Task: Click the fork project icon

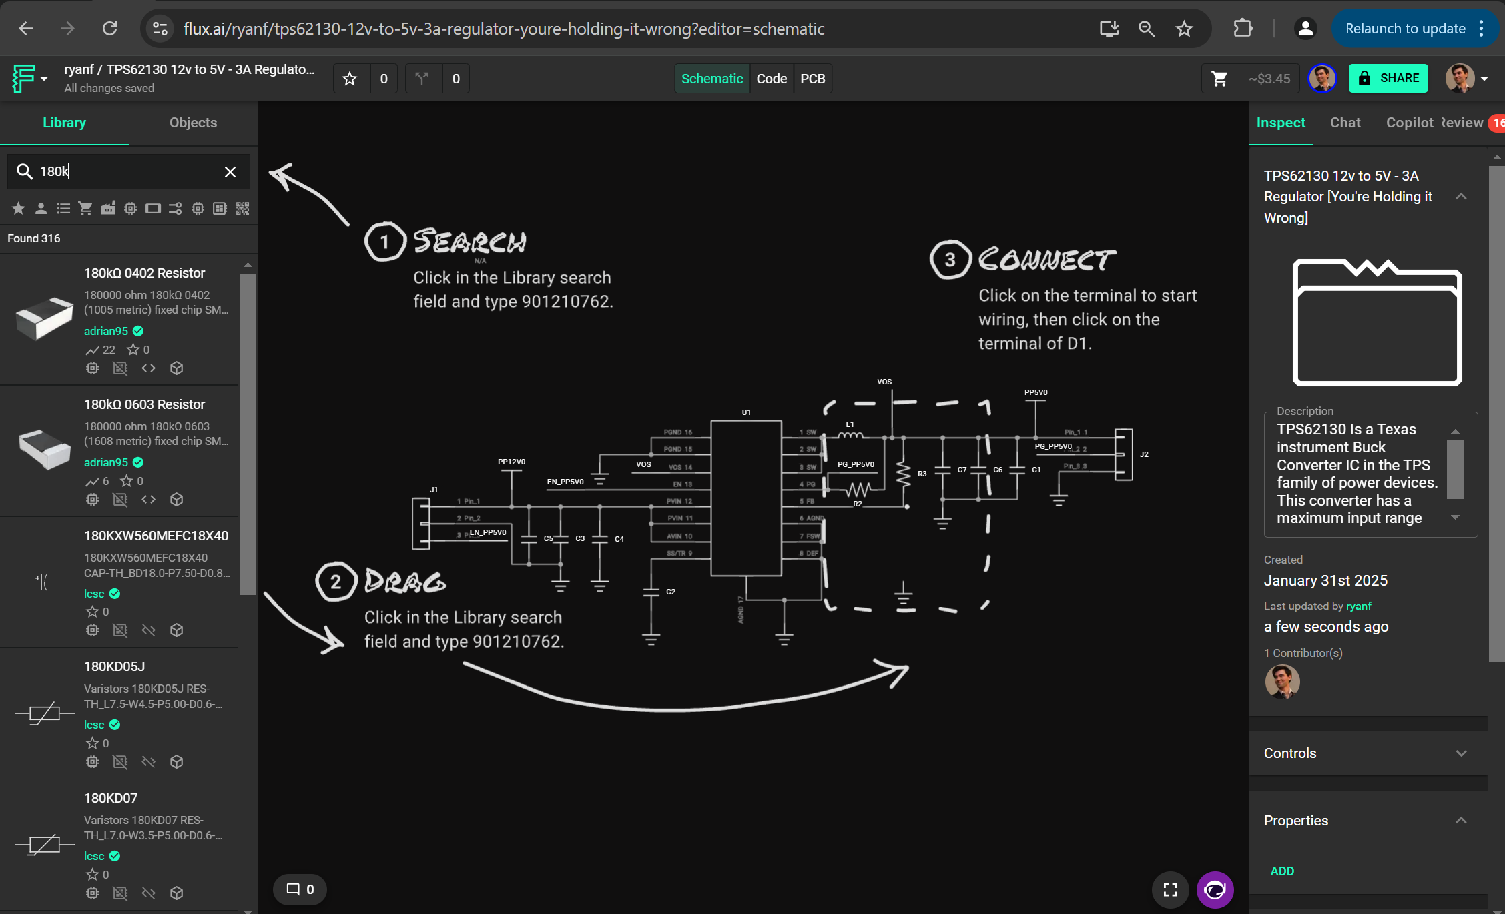Action: pos(422,79)
